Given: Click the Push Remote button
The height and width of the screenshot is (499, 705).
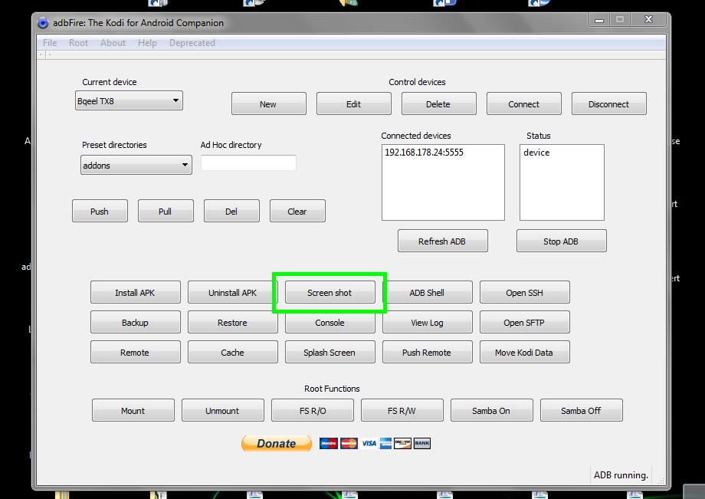Looking at the screenshot, I should pyautogui.click(x=427, y=352).
